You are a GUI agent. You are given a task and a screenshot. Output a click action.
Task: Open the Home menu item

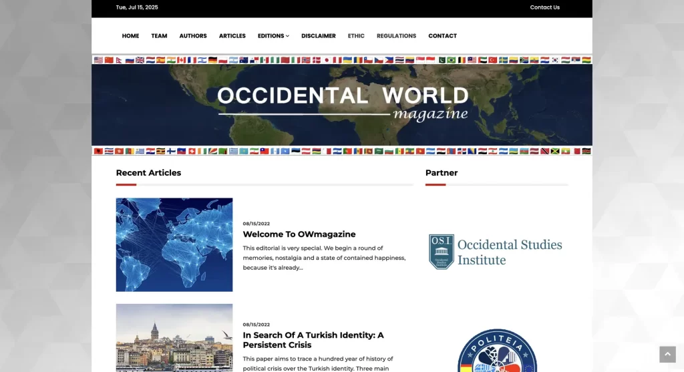click(x=130, y=36)
